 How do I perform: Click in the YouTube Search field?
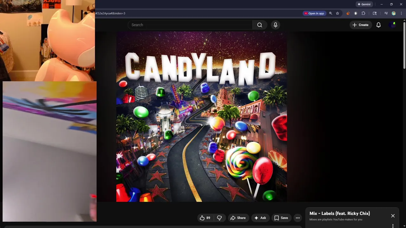tap(190, 25)
